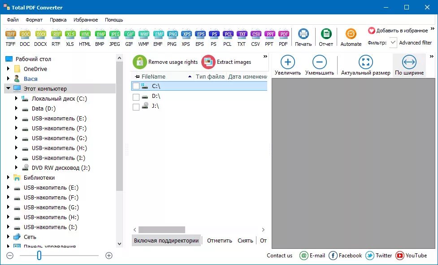Click Добавить в избранное button
Viewport: 438px width, 265px height.
[398, 31]
